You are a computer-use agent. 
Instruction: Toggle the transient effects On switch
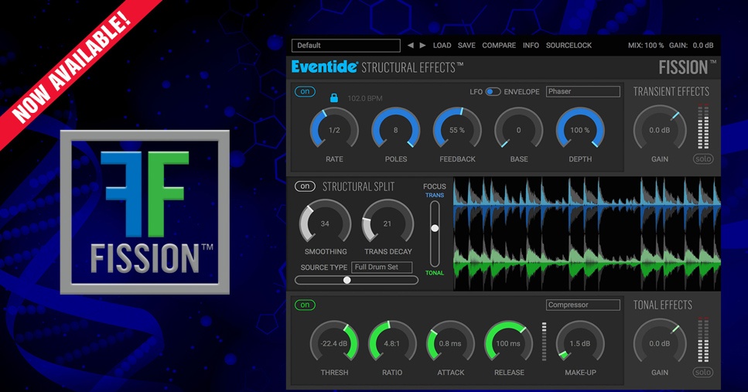[x=305, y=92]
